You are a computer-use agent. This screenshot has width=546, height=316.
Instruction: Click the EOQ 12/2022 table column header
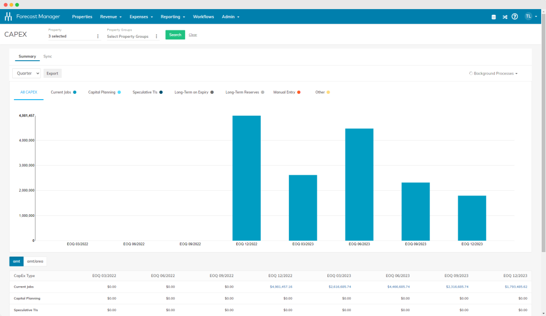tap(280, 276)
